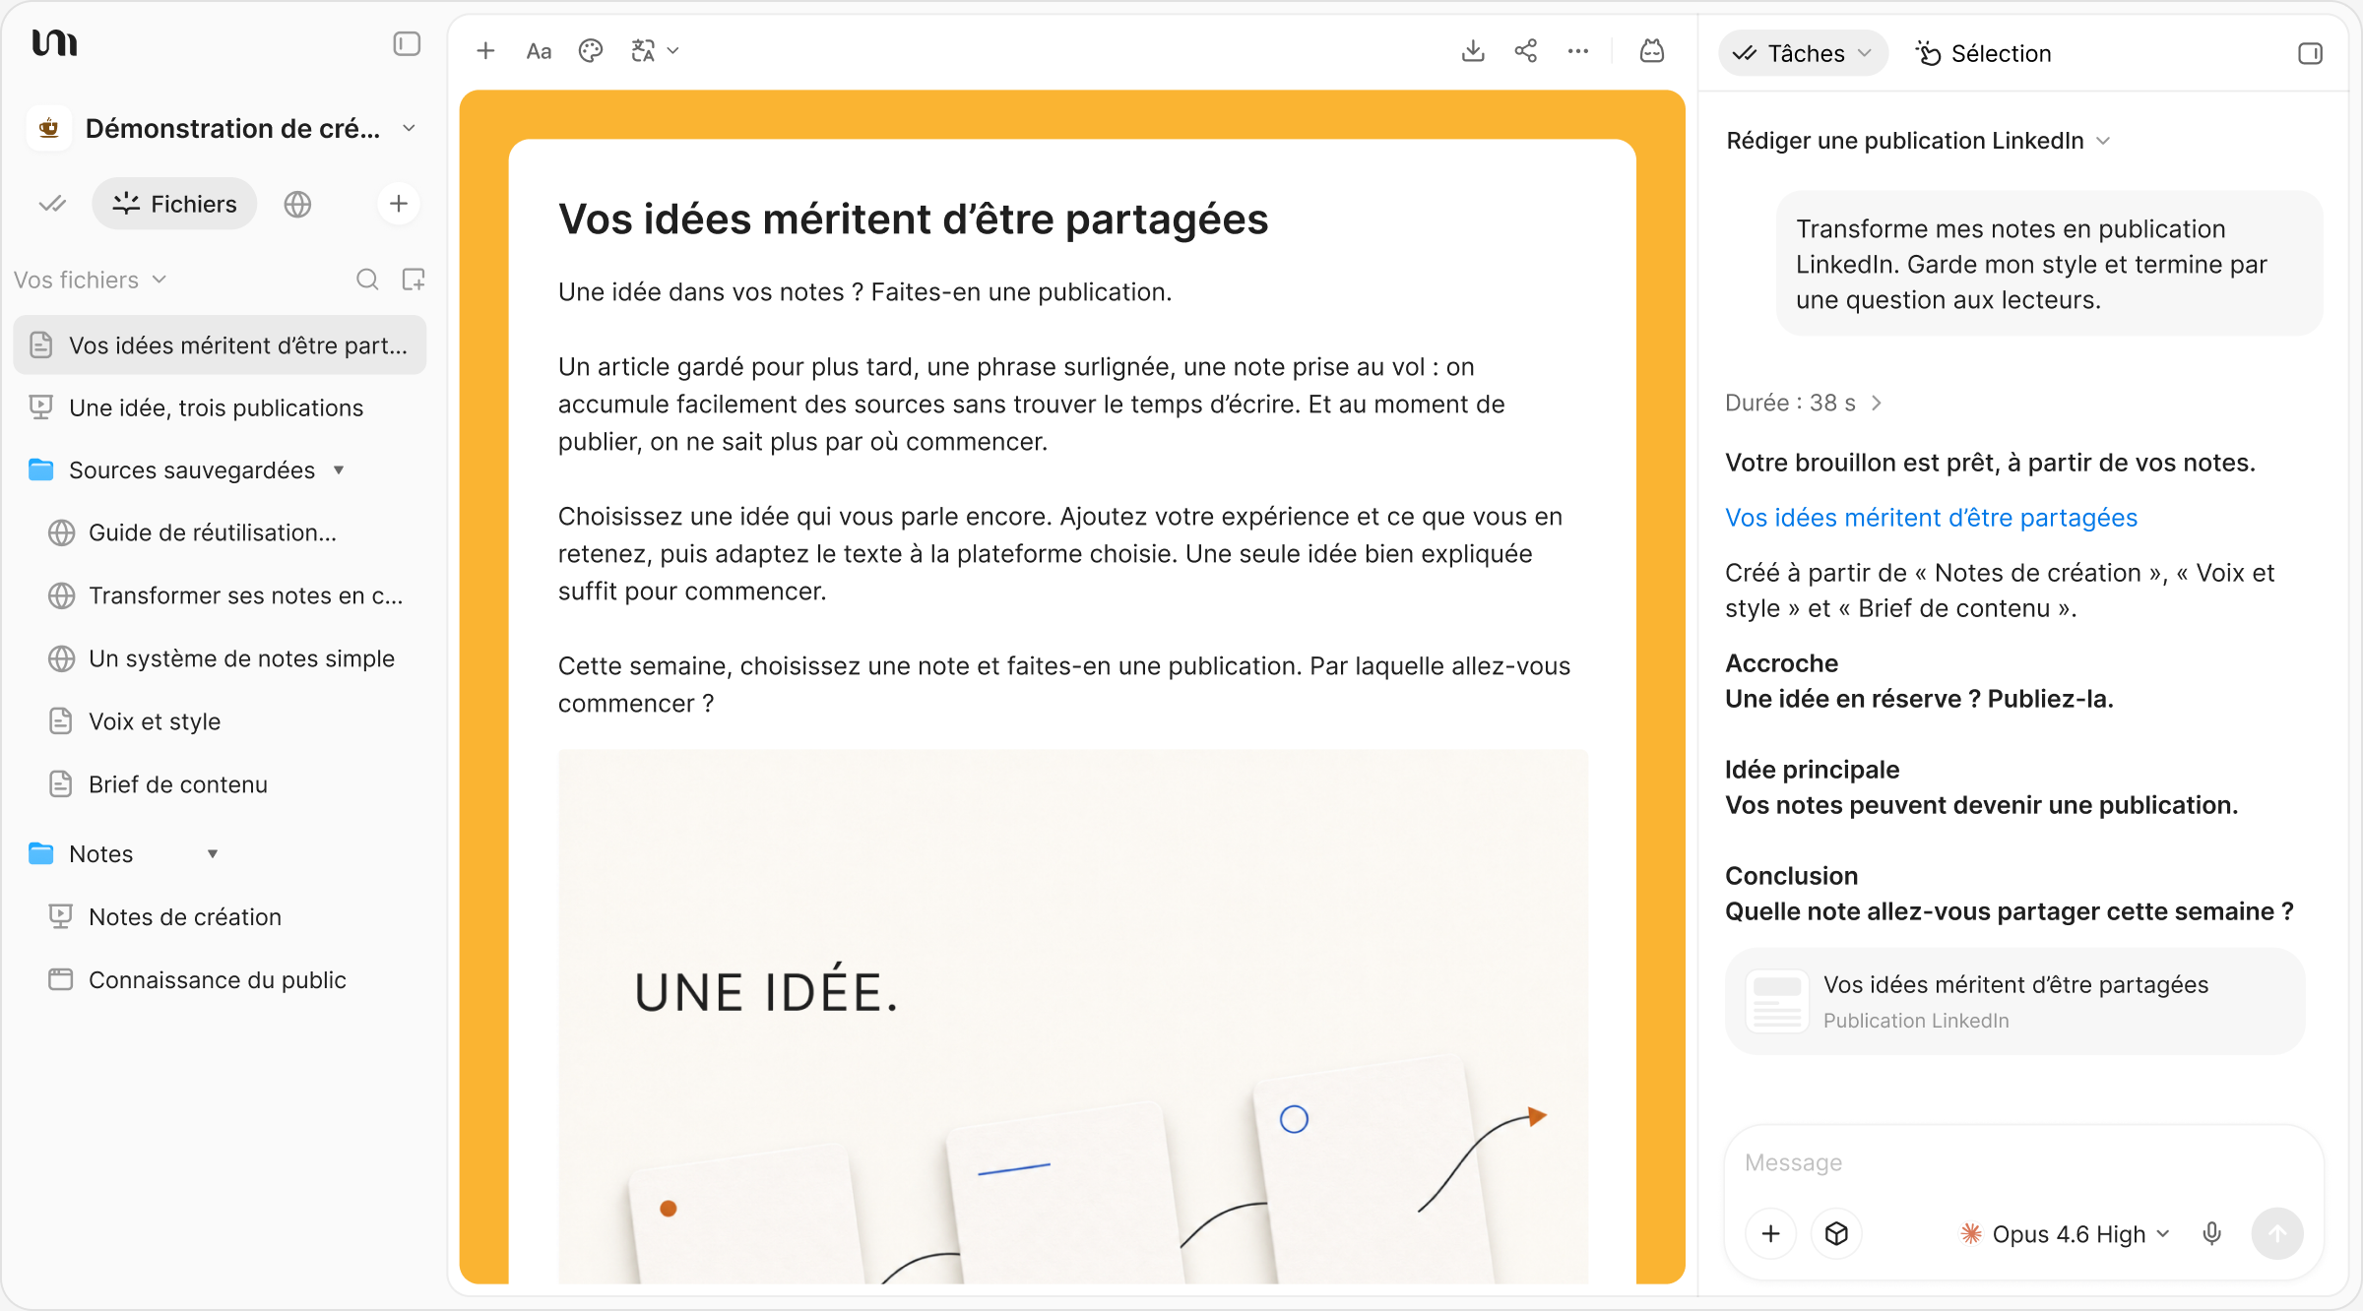Create a new file with the add-note icon
Screen dimensions: 2363x1311
coord(414,280)
